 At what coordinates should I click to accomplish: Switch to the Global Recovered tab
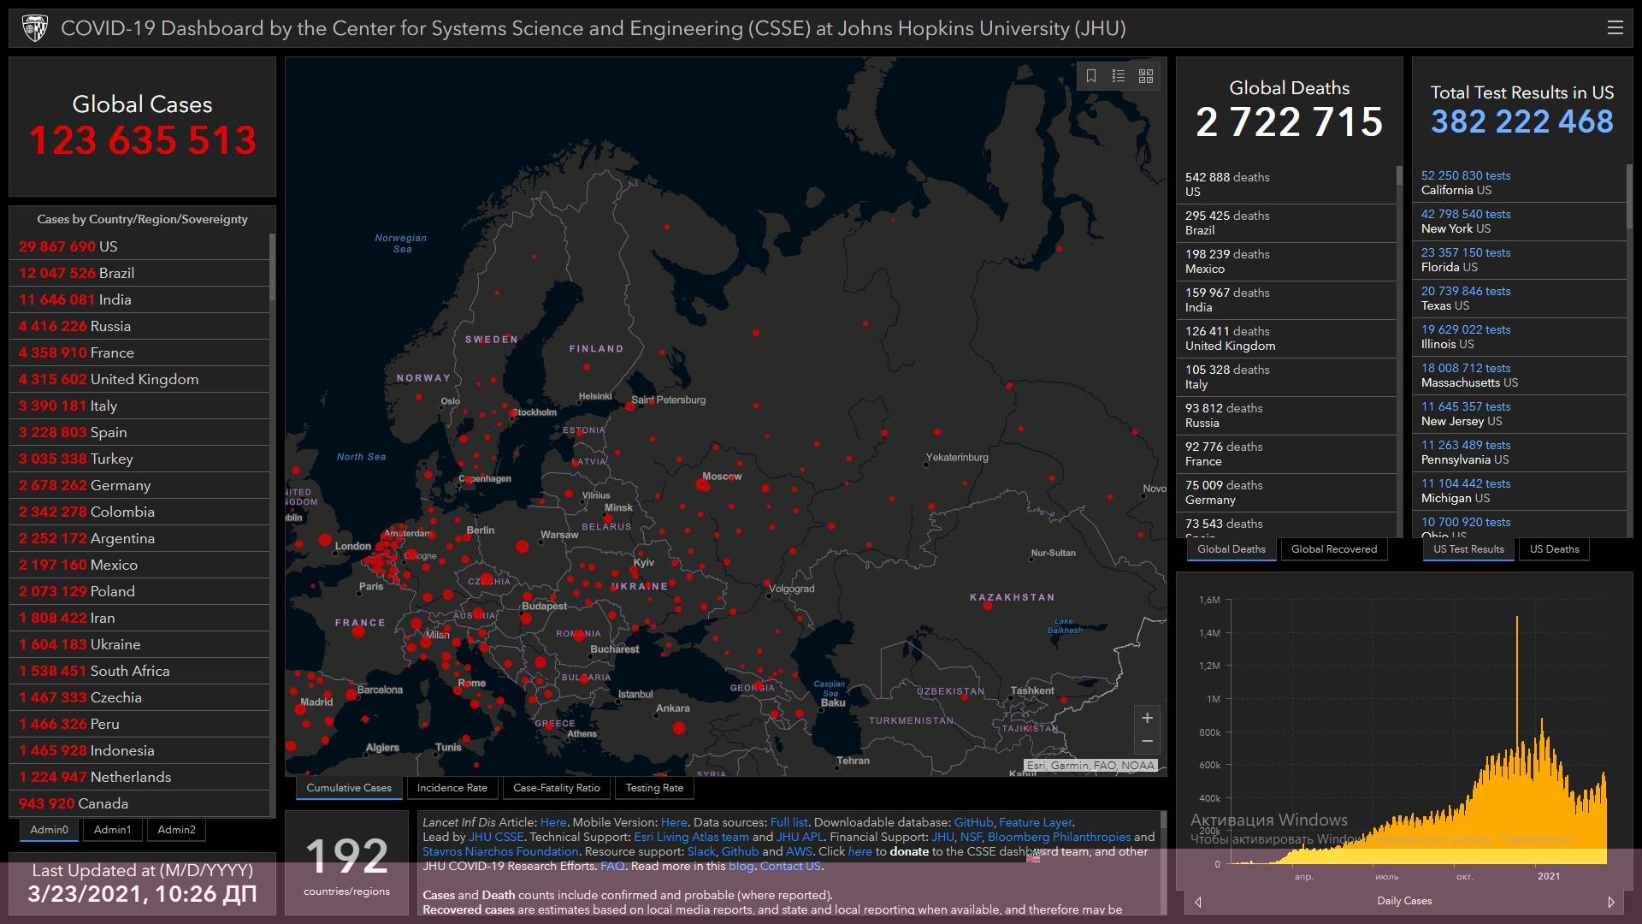pyautogui.click(x=1333, y=549)
